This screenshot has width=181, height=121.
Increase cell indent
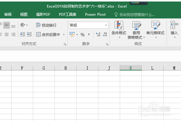(29, 34)
